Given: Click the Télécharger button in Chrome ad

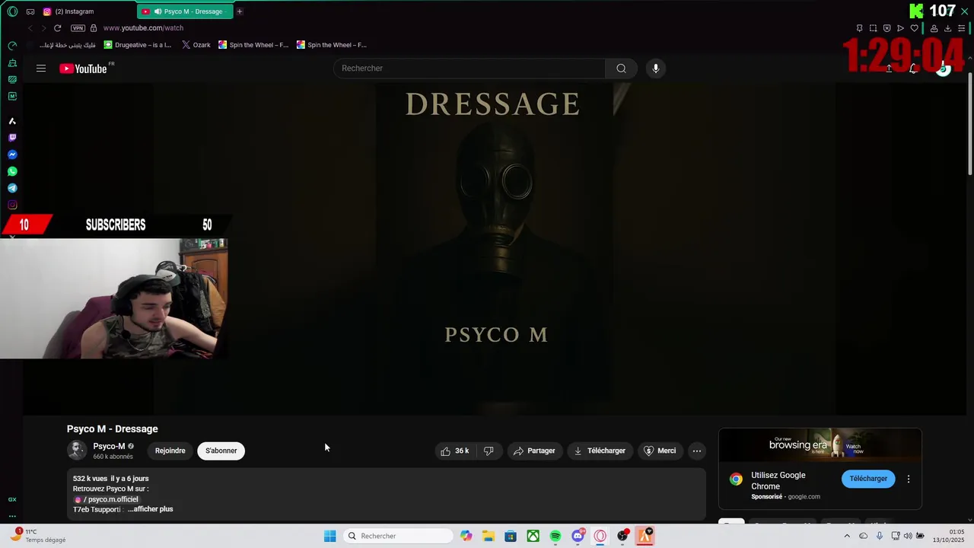Looking at the screenshot, I should (x=868, y=479).
